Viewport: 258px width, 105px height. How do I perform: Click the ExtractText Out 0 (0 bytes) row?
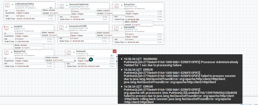(138, 16)
